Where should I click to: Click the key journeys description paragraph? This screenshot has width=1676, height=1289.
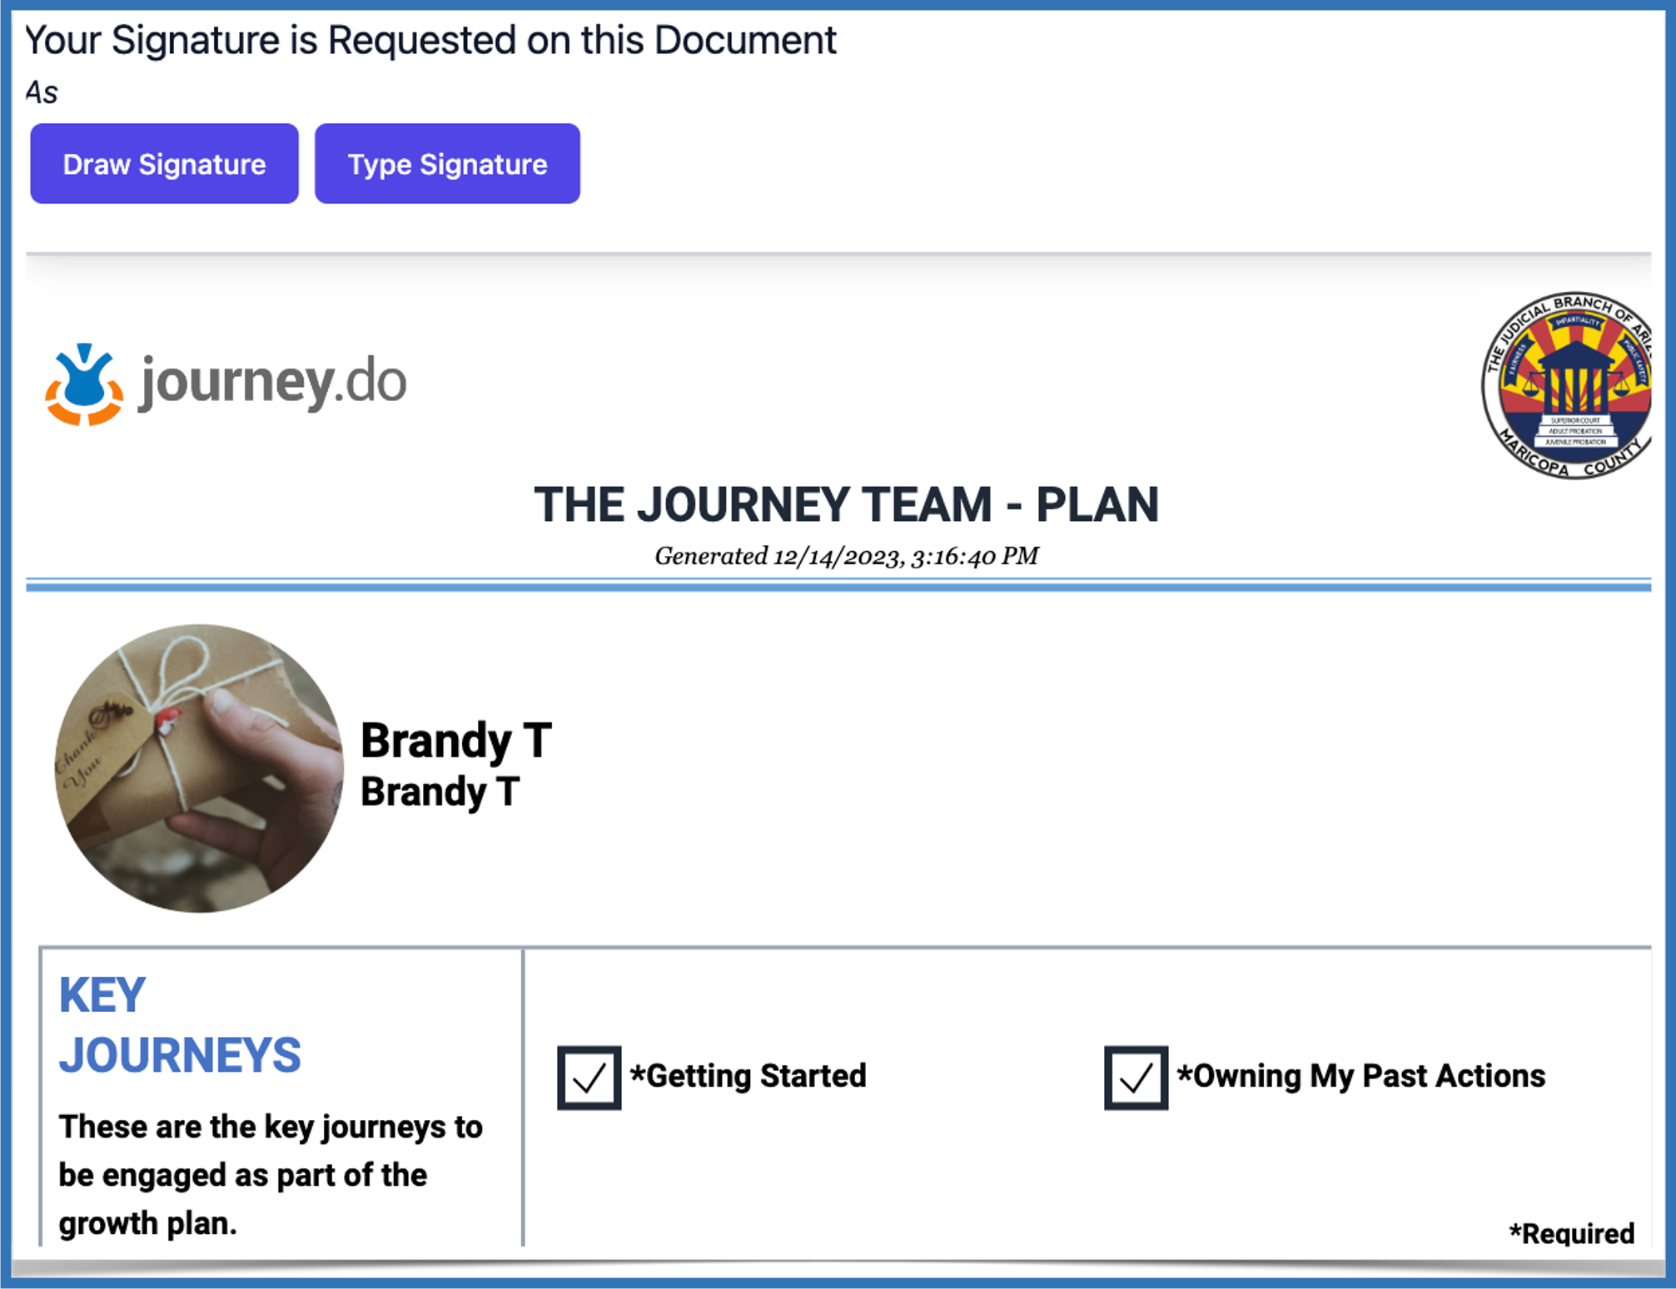(271, 1175)
